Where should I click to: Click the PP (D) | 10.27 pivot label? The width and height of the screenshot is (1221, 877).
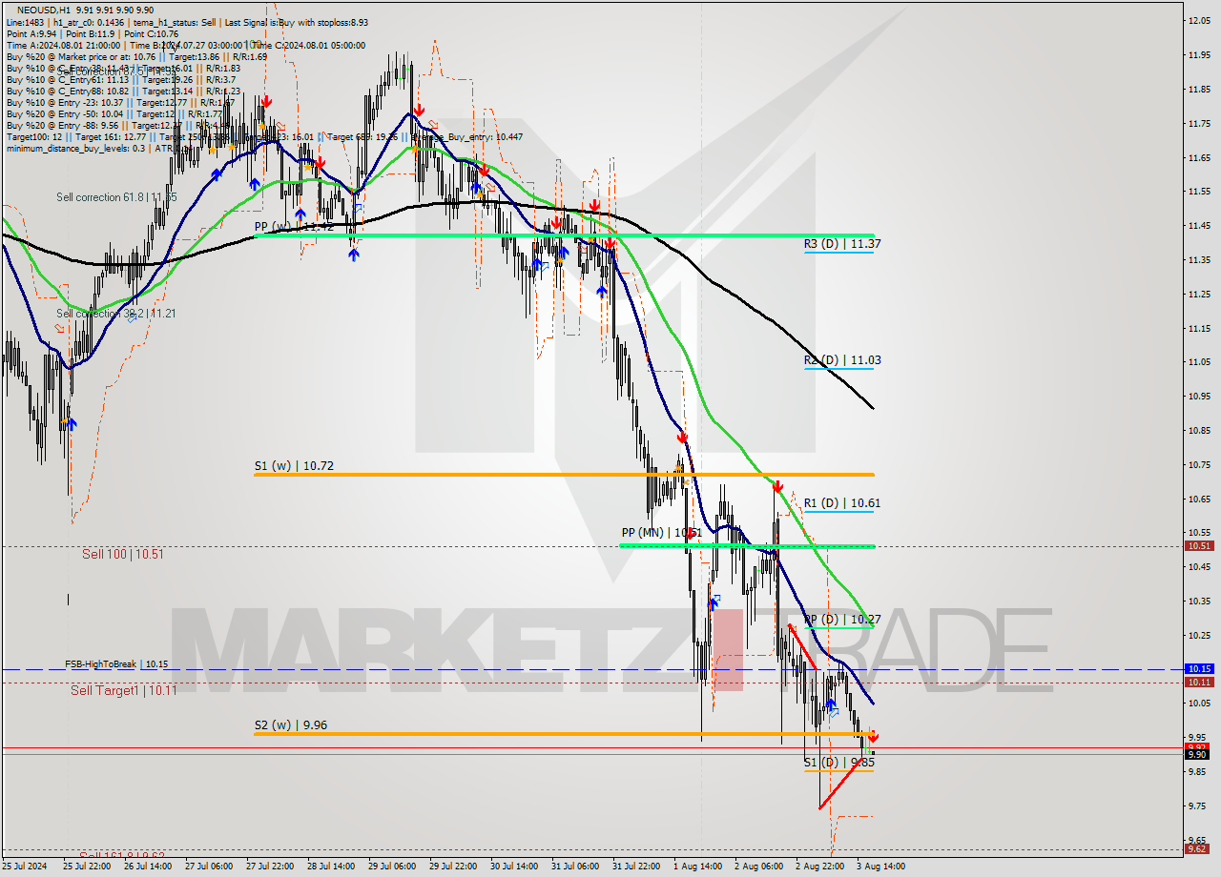pyautogui.click(x=841, y=620)
